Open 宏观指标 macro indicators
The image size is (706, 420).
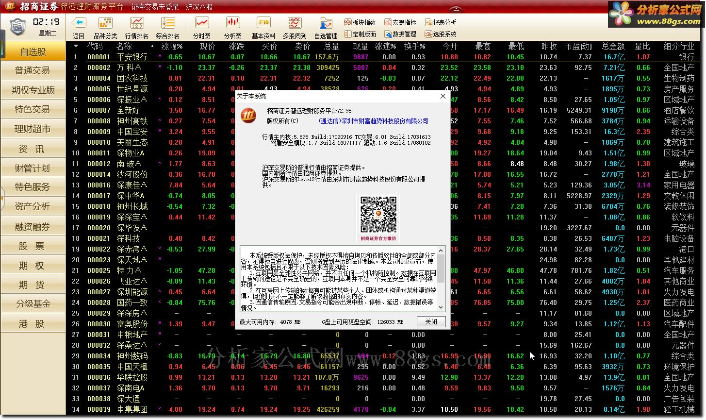400,22
